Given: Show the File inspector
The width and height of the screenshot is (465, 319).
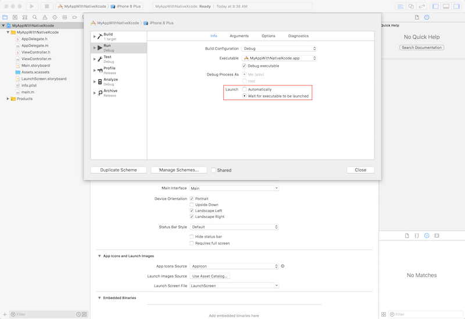Looking at the screenshot, I should pyautogui.click(x=417, y=17).
